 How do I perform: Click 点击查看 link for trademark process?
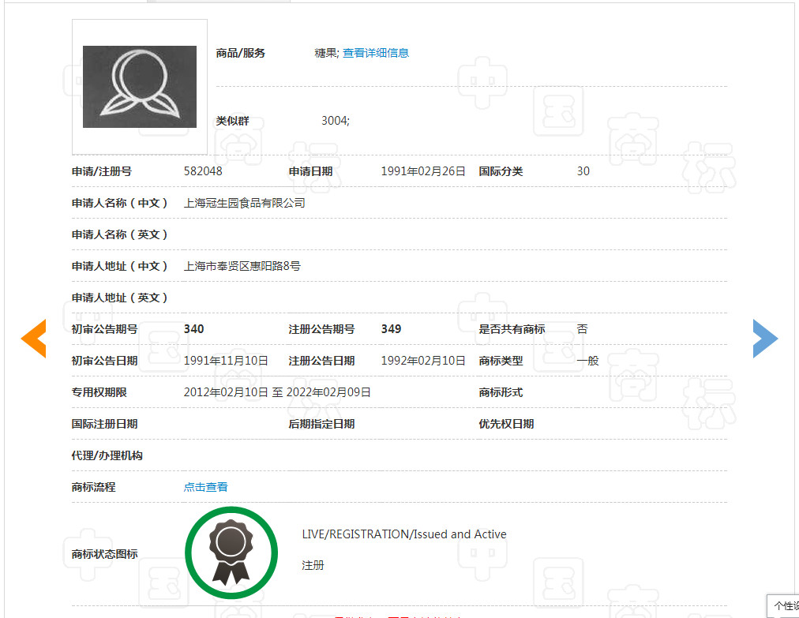click(205, 487)
